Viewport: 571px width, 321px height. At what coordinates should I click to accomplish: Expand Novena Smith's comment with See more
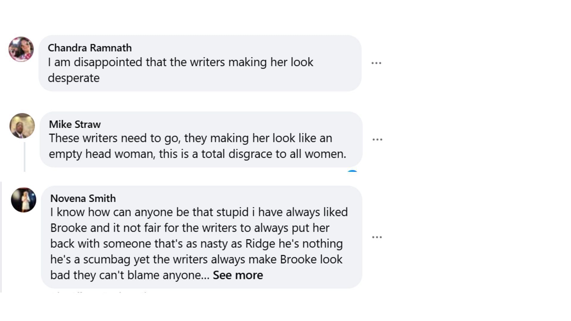(238, 275)
